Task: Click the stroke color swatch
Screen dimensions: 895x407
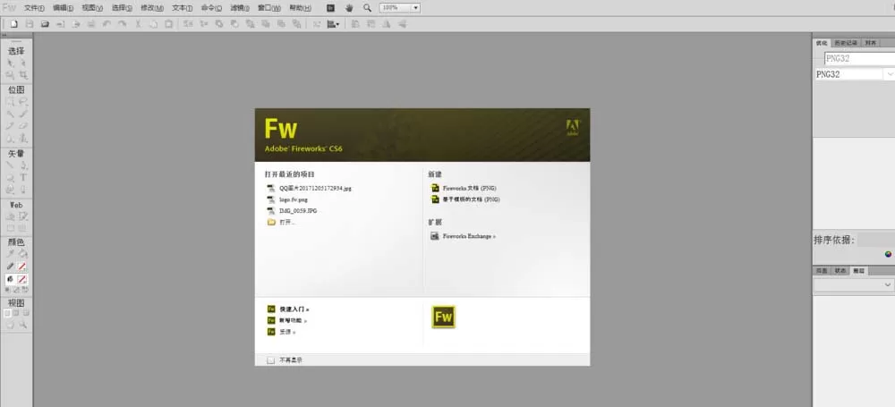Action: click(x=22, y=267)
